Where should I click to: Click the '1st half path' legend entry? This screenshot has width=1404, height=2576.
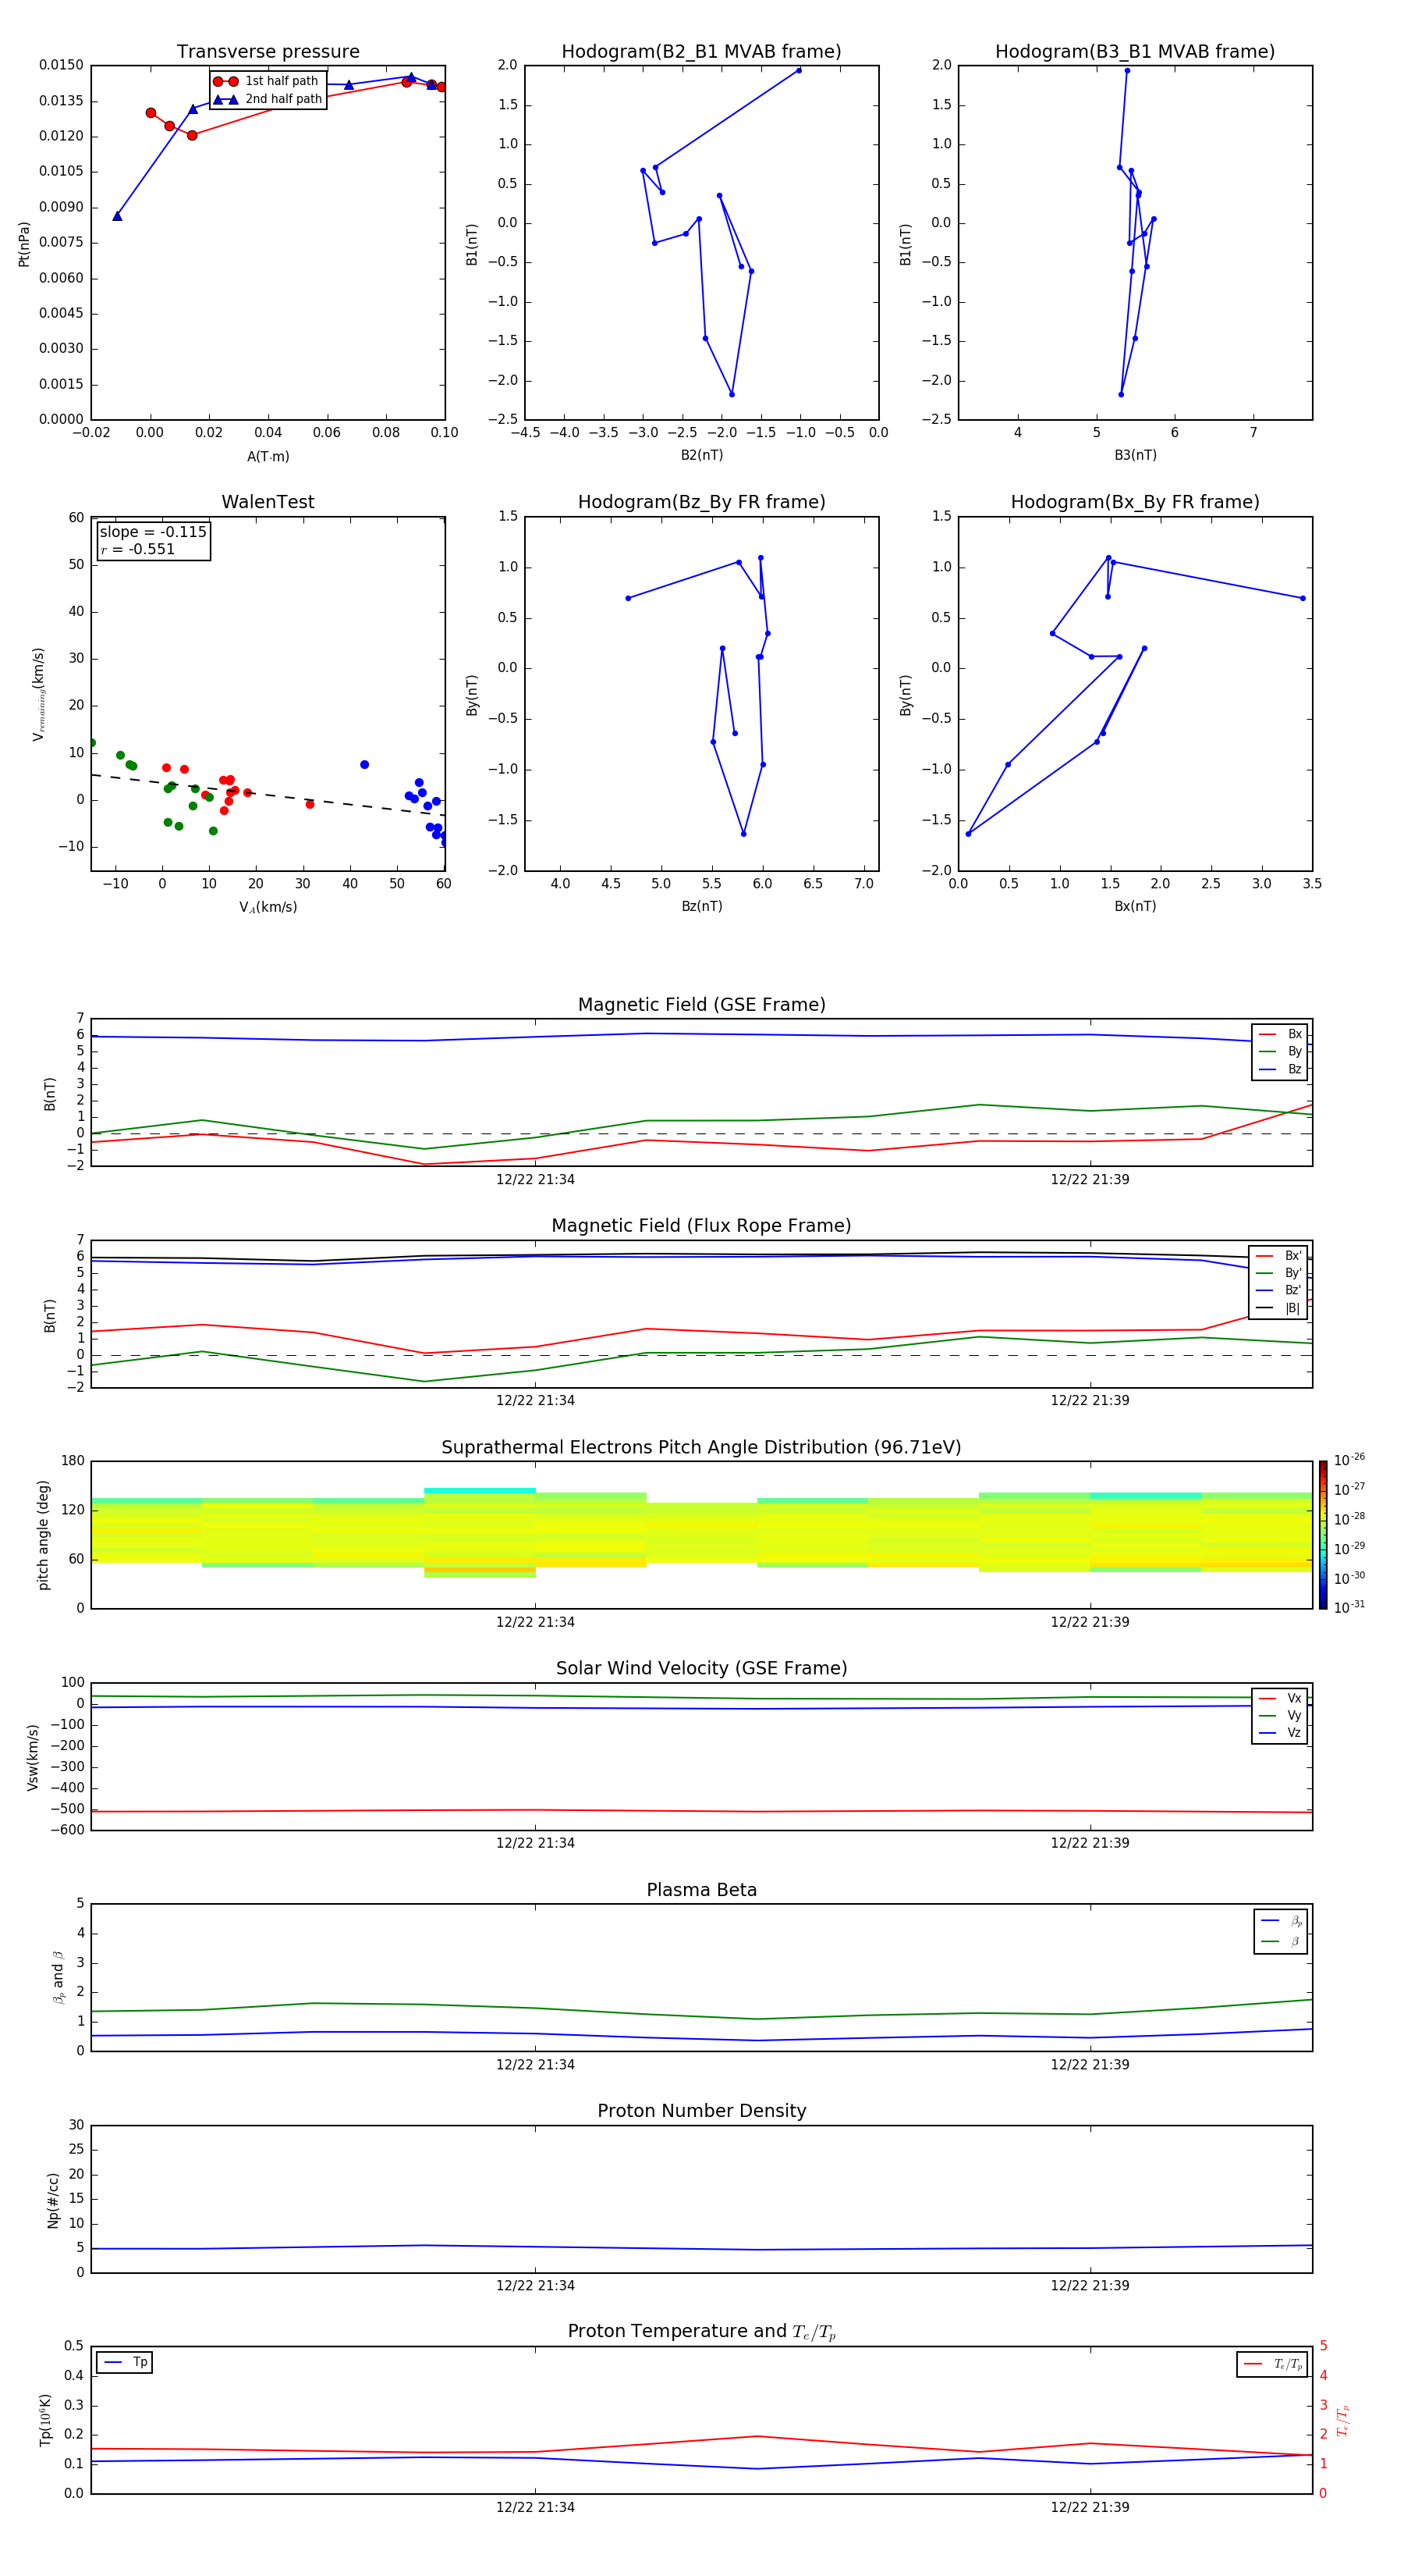pyautogui.click(x=267, y=81)
